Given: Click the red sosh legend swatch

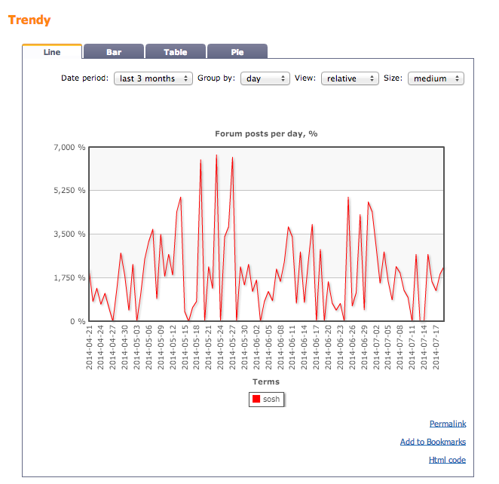Looking at the screenshot, I should [256, 400].
